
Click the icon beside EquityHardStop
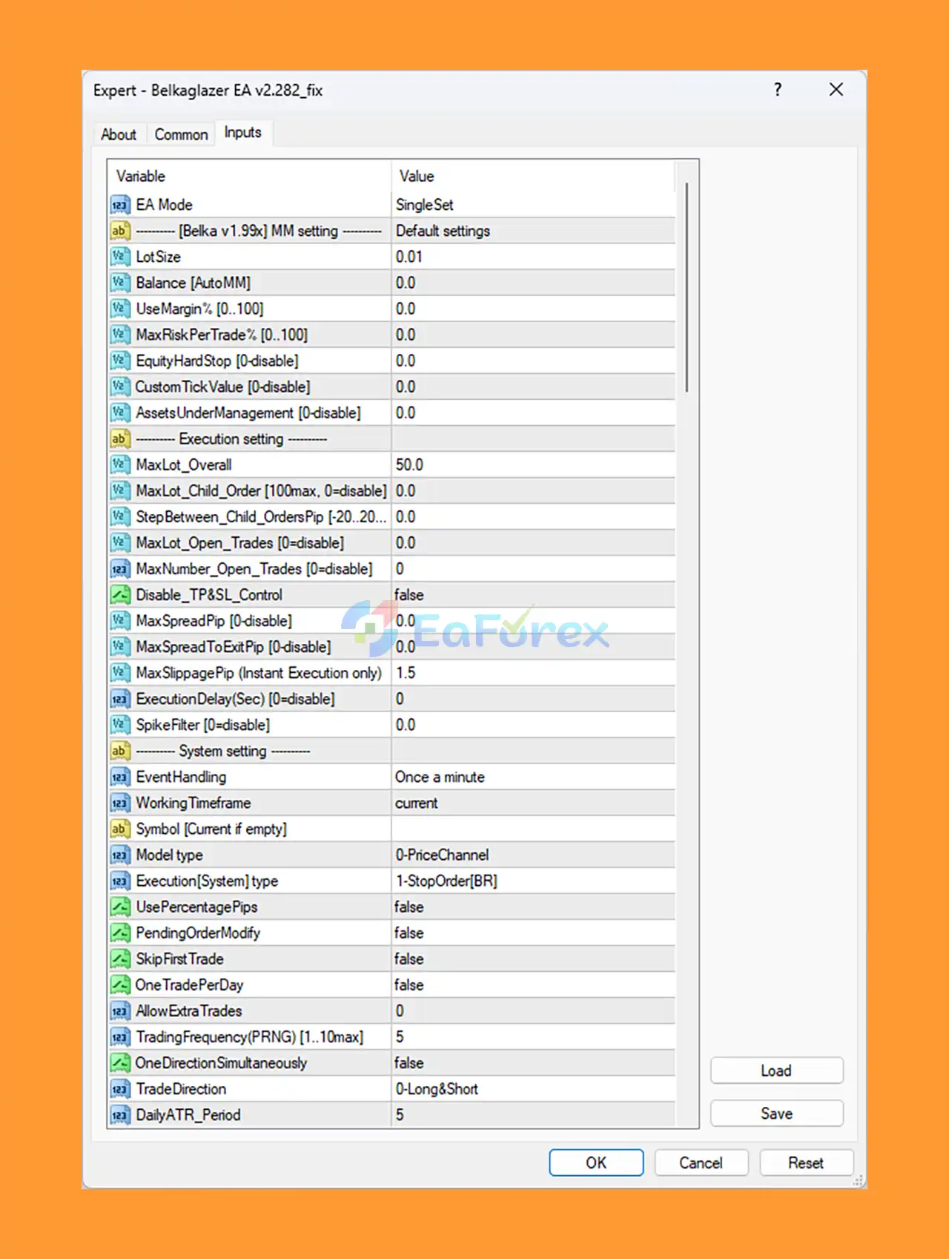[120, 361]
